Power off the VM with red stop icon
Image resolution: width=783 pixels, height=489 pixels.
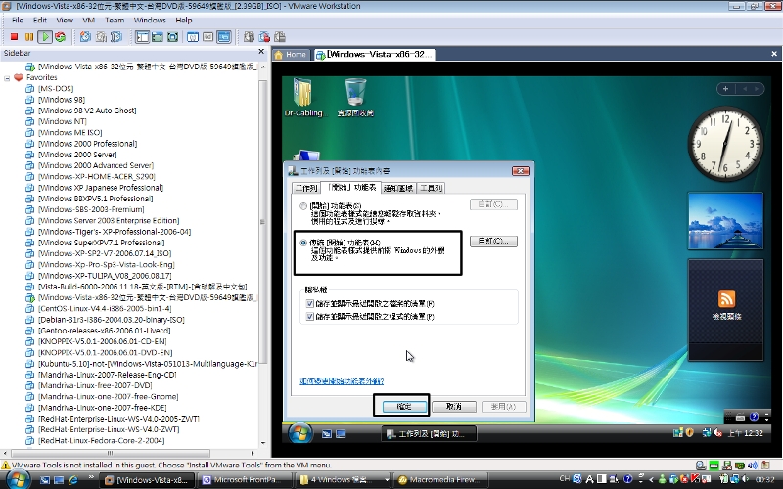click(14, 37)
